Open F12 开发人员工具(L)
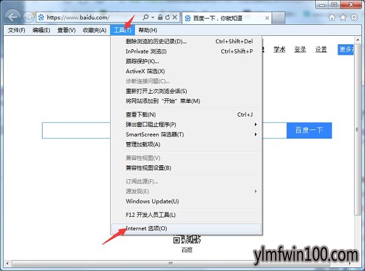Viewport: 365px width, 271px height. (186, 215)
